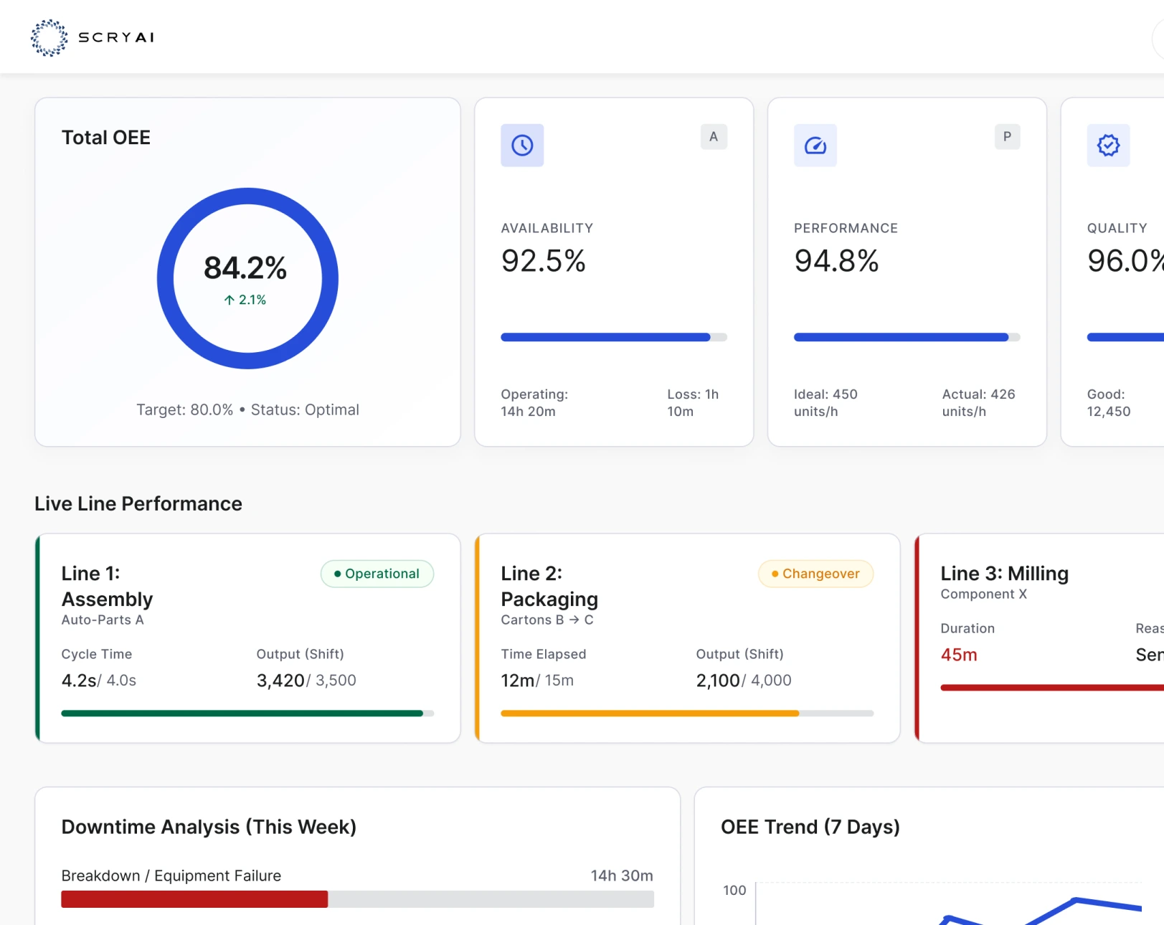Click the Breakdown / Equipment Failure red bar
The height and width of the screenshot is (925, 1164).
(194, 899)
